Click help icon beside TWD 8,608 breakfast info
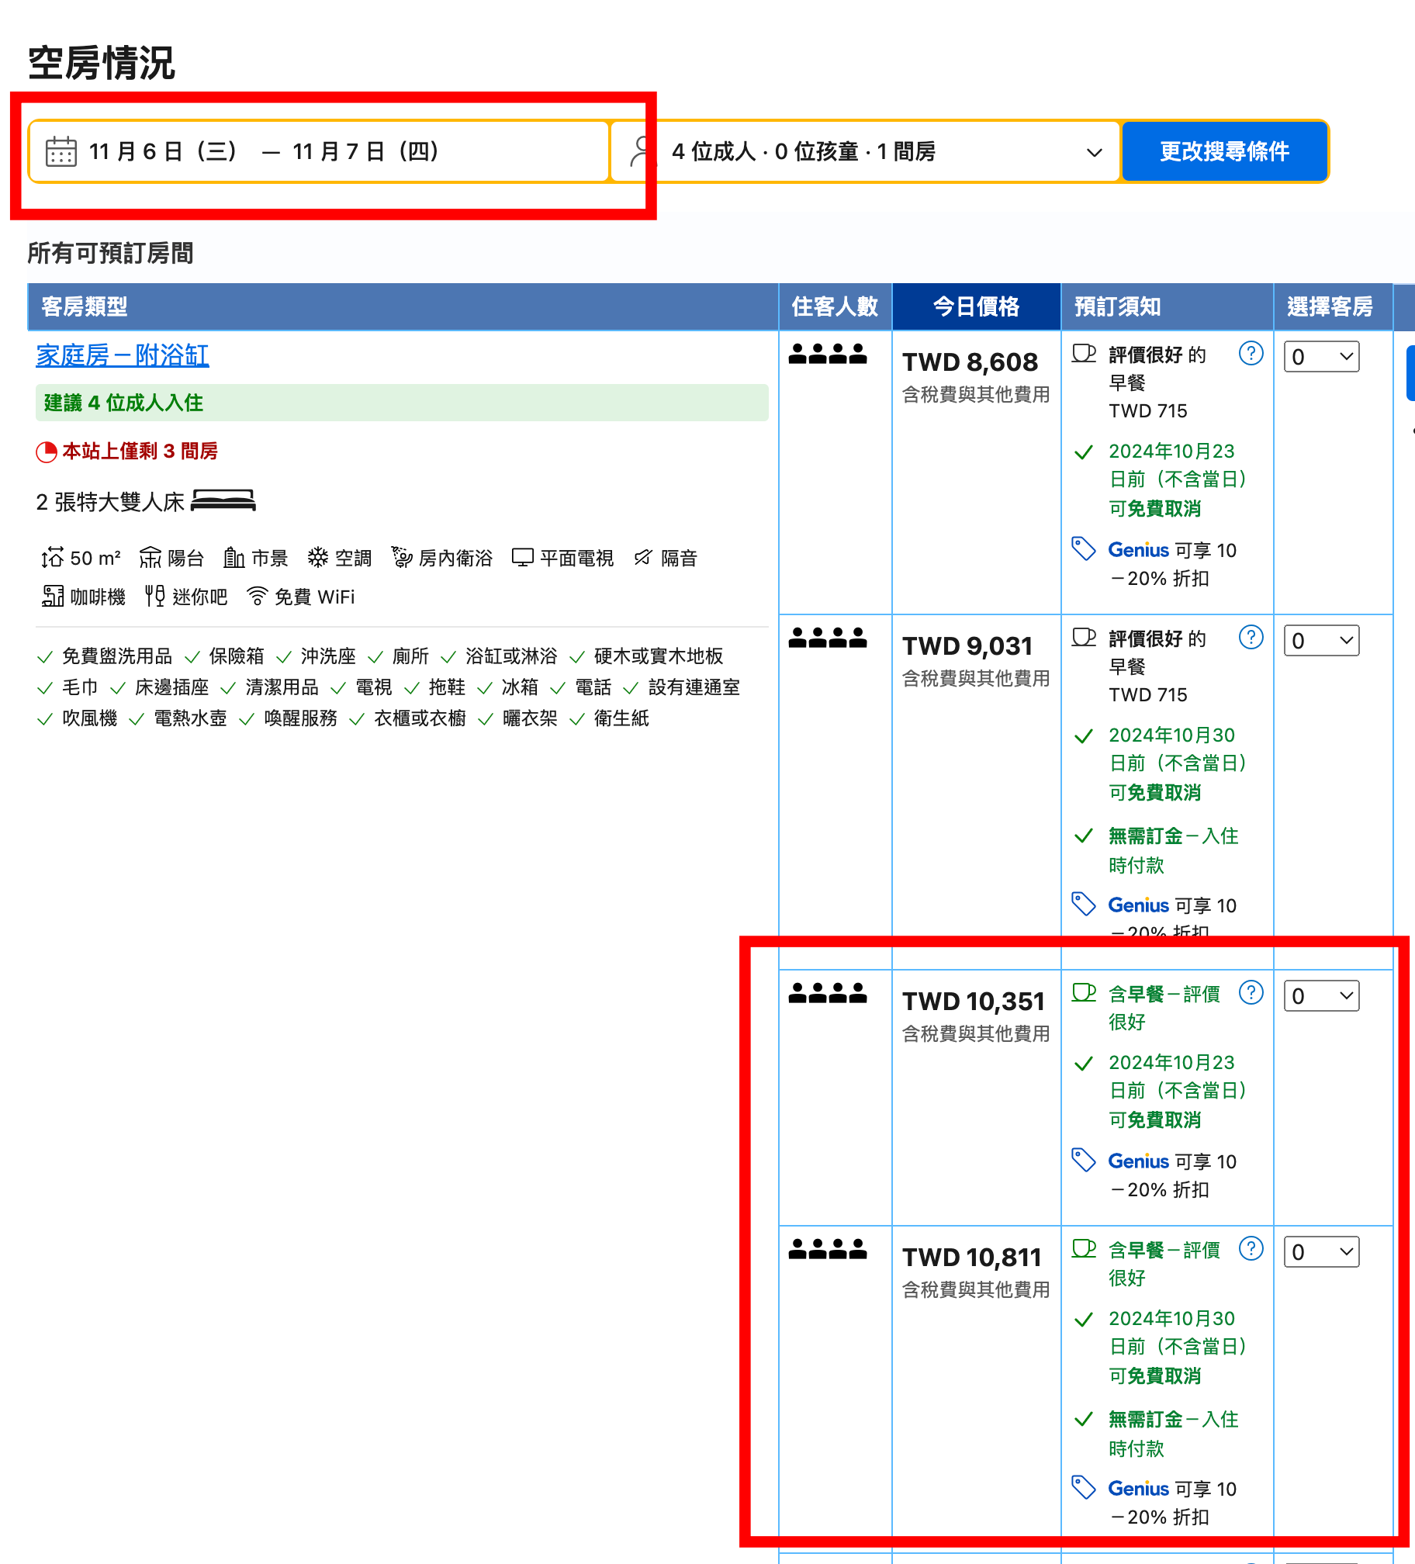Image resolution: width=1415 pixels, height=1564 pixels. point(1251,354)
